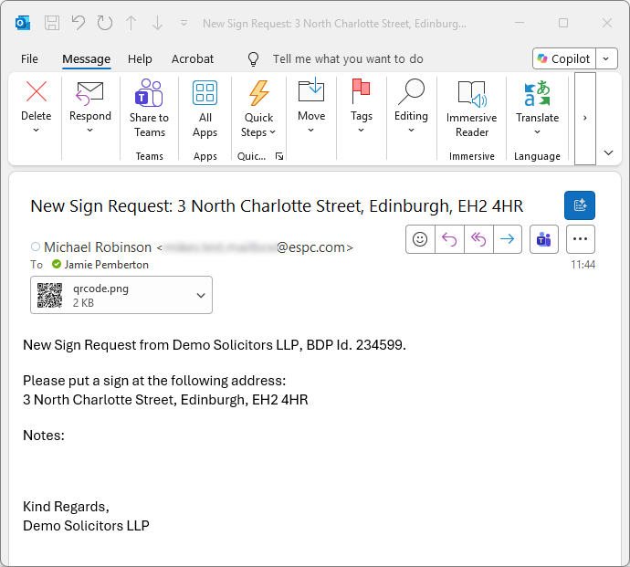Viewport: 630px width, 567px height.
Task: Click Michael Robinson's presence status circle
Action: pyautogui.click(x=36, y=247)
